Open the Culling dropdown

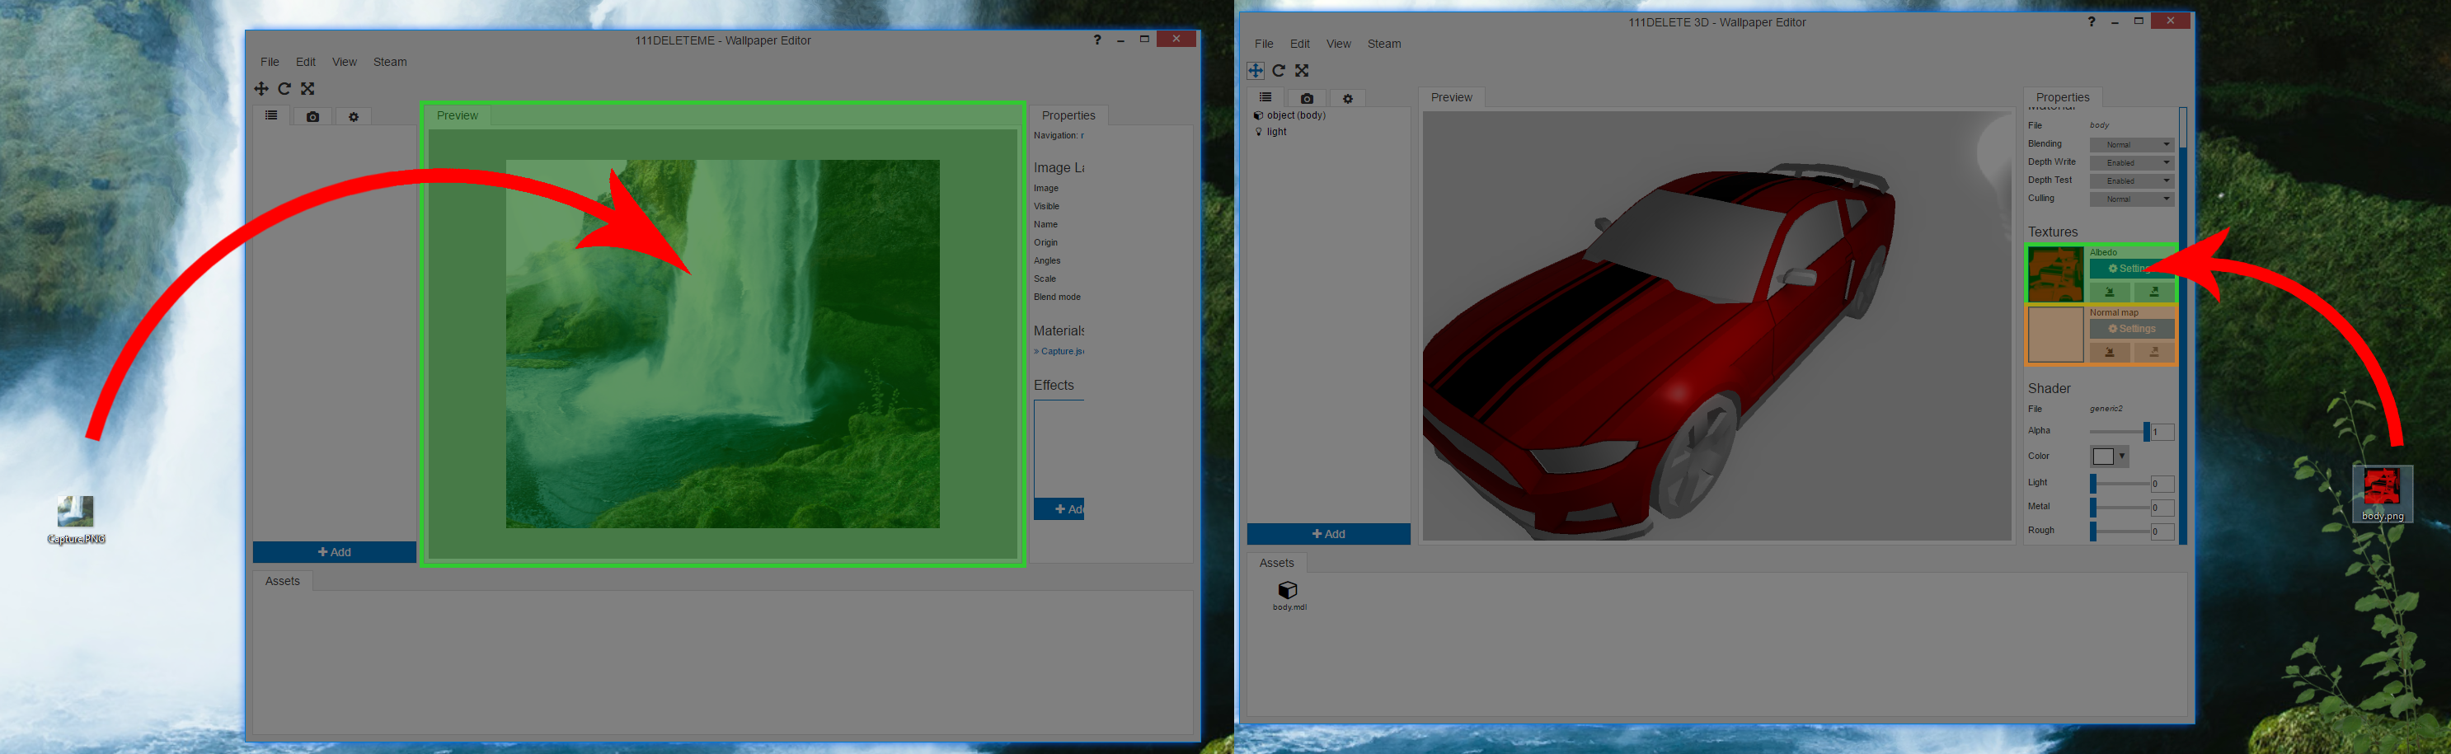(2131, 199)
